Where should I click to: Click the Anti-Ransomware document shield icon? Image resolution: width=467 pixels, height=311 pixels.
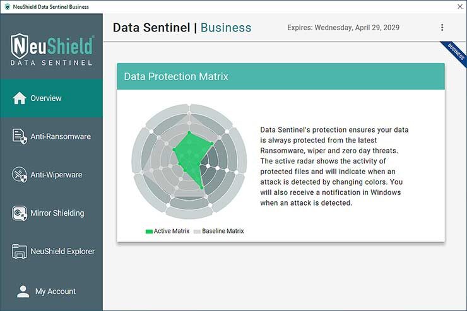(20, 136)
